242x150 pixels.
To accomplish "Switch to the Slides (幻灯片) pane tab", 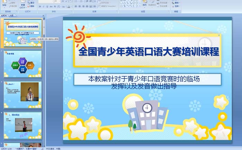I will tap(4, 16).
